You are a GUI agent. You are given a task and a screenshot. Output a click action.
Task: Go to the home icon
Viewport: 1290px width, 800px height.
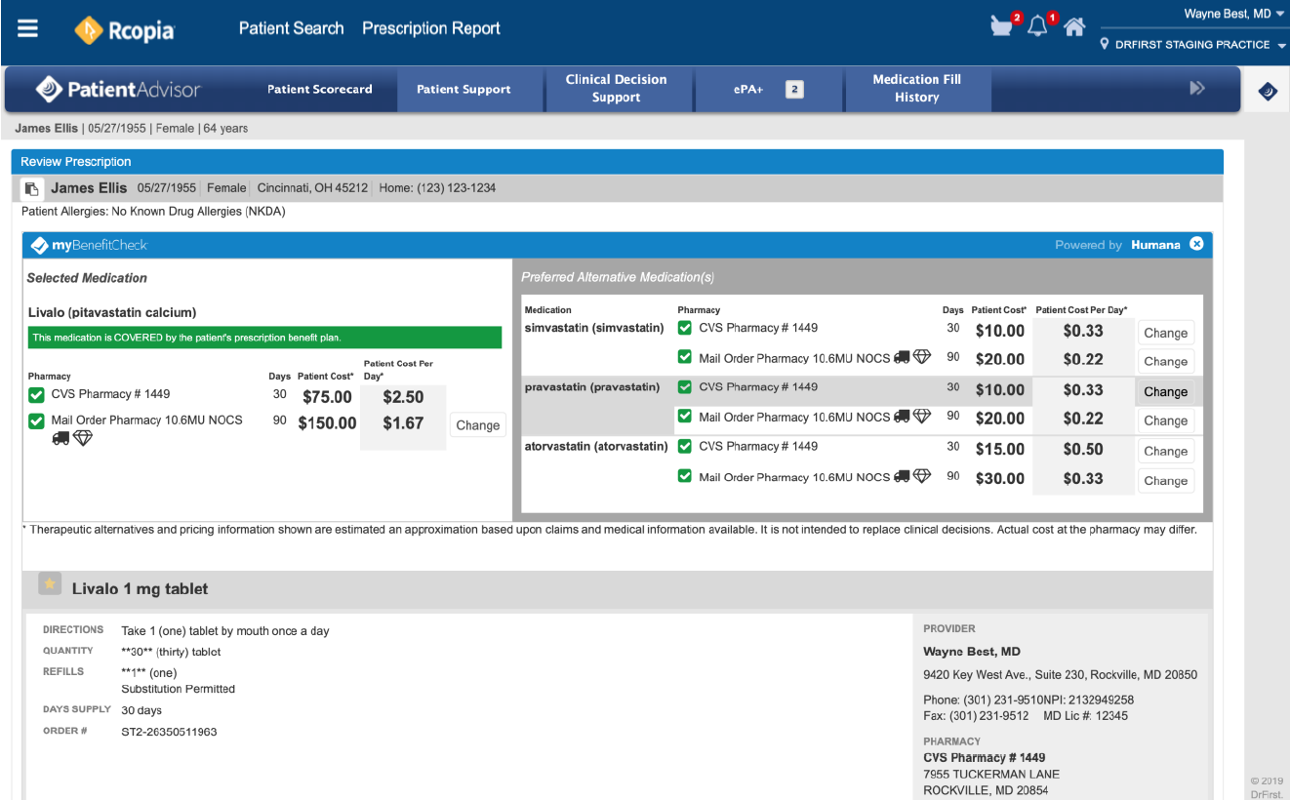point(1074,27)
